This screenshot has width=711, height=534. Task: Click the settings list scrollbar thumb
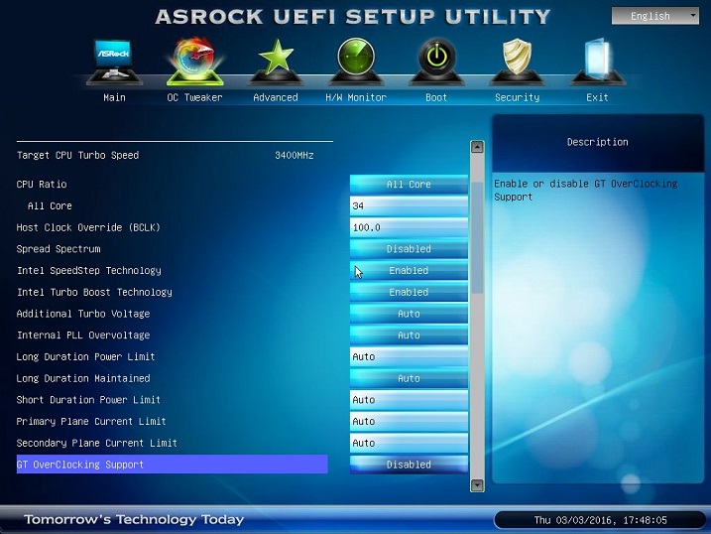point(477,237)
